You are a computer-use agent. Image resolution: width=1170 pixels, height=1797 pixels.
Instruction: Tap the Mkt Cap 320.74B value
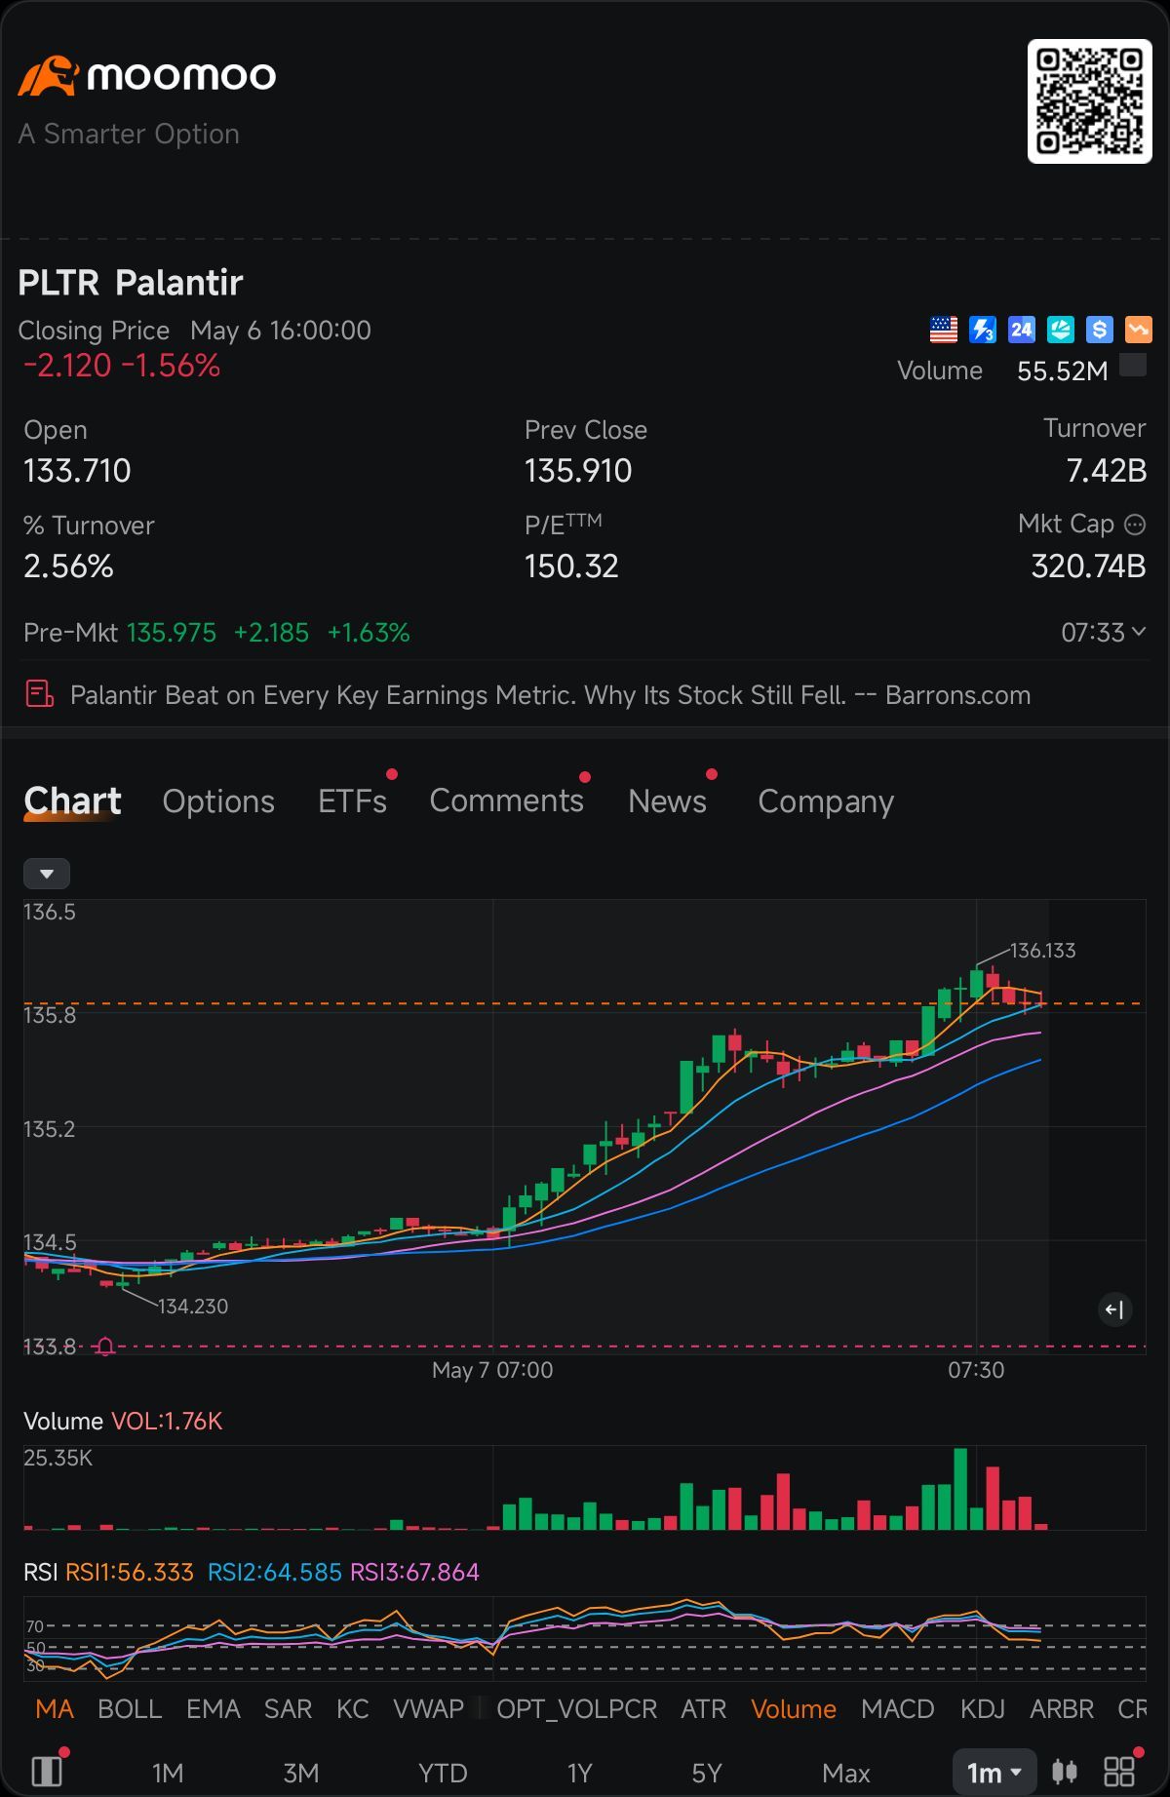(1089, 566)
